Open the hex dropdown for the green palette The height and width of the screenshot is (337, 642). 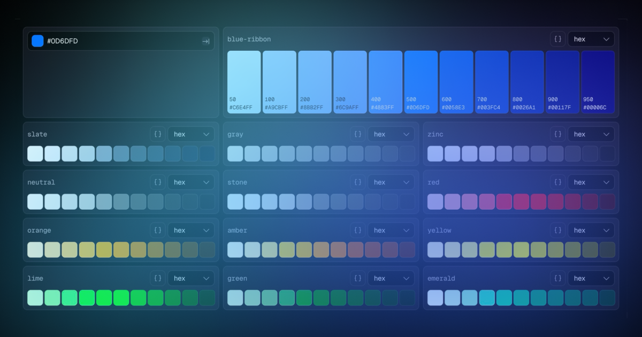click(x=391, y=278)
